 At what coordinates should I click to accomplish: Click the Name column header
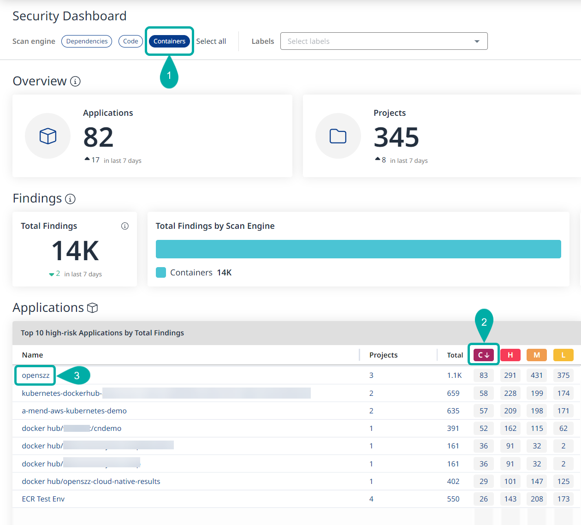pos(32,355)
